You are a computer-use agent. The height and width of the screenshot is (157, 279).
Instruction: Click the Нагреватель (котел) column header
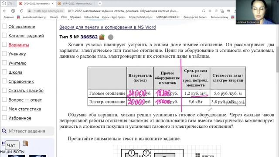140,78
